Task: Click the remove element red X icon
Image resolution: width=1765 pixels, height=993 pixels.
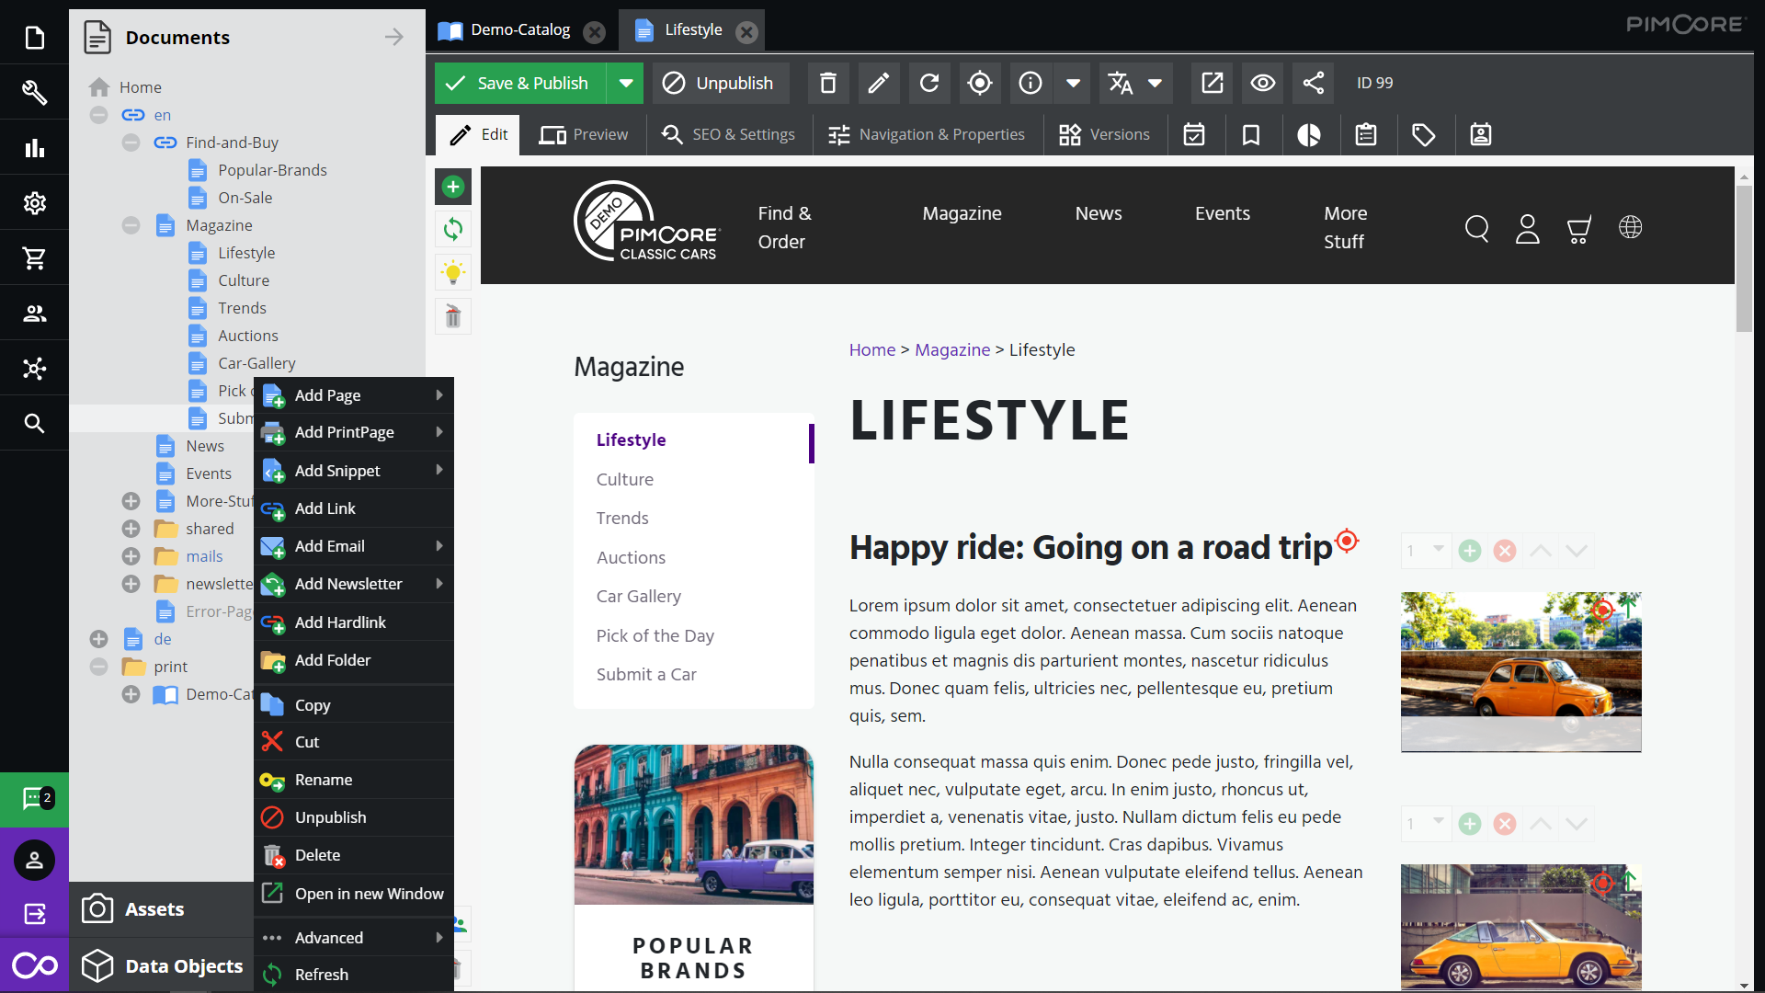Action: [1507, 551]
